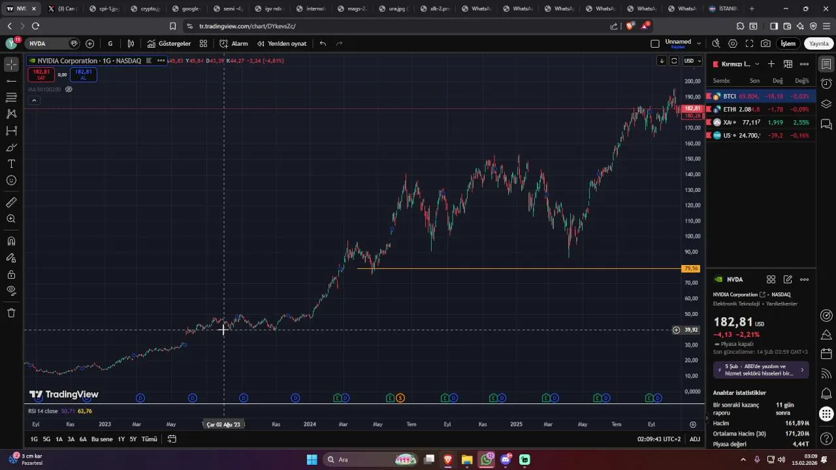The height and width of the screenshot is (470, 836).
Task: Open the compare add symbol plus button
Action: click(89, 44)
